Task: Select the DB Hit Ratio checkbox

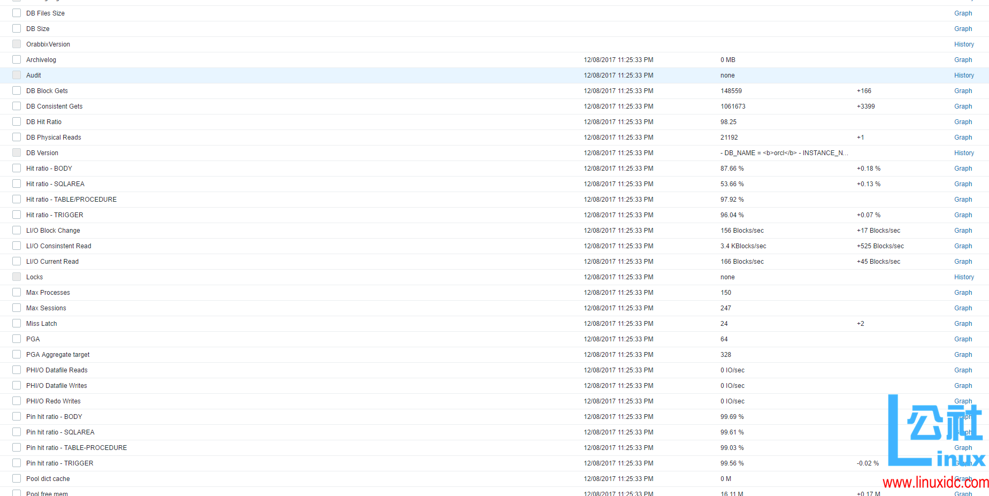Action: coord(17,121)
